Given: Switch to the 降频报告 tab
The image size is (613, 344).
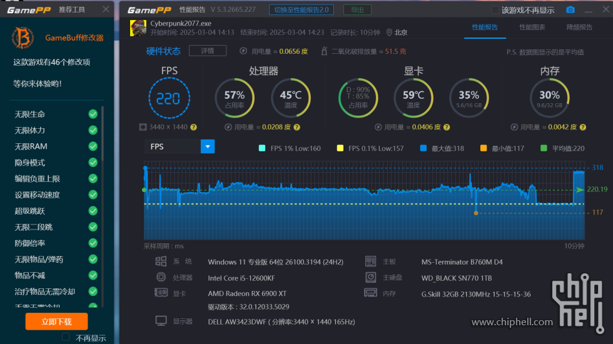Looking at the screenshot, I should pos(579,28).
